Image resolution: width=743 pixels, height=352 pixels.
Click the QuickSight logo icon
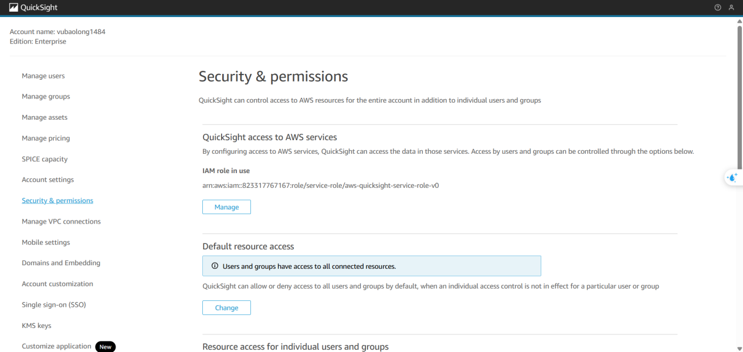[13, 8]
